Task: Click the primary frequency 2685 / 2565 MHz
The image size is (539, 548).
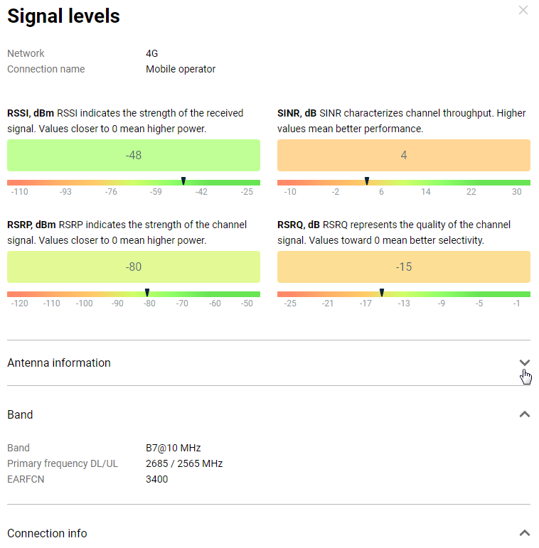Action: [x=184, y=463]
